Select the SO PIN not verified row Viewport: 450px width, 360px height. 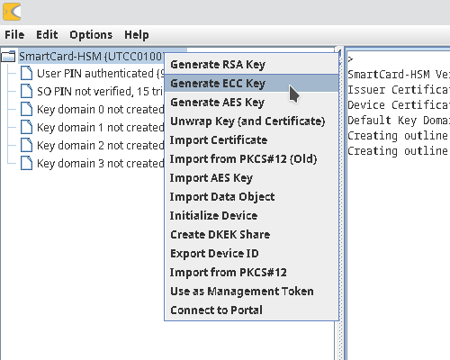pos(101,91)
